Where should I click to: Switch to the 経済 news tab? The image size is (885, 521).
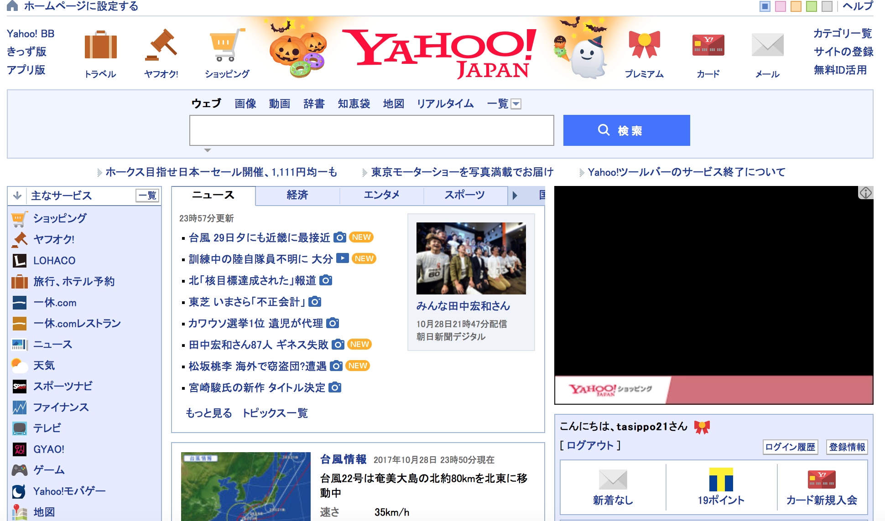pos(297,195)
